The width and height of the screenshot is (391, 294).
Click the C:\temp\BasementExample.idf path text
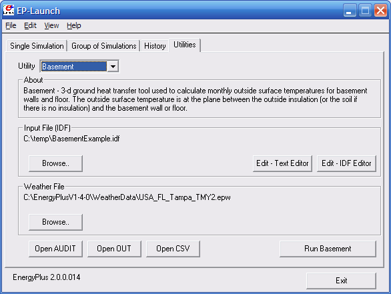(x=71, y=139)
